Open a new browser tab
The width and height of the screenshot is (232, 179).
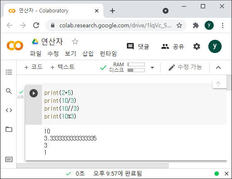click(x=112, y=11)
